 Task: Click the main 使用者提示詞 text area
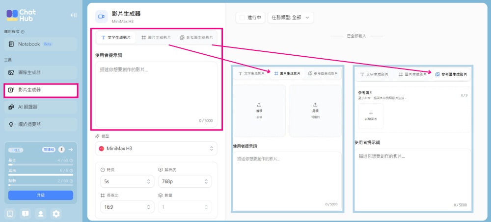point(156,95)
